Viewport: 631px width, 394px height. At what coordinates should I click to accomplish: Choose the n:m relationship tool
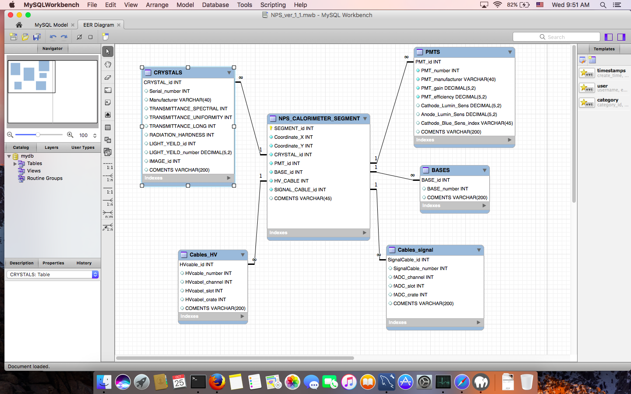[108, 215]
